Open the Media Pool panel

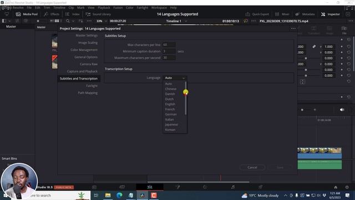pos(27,14)
